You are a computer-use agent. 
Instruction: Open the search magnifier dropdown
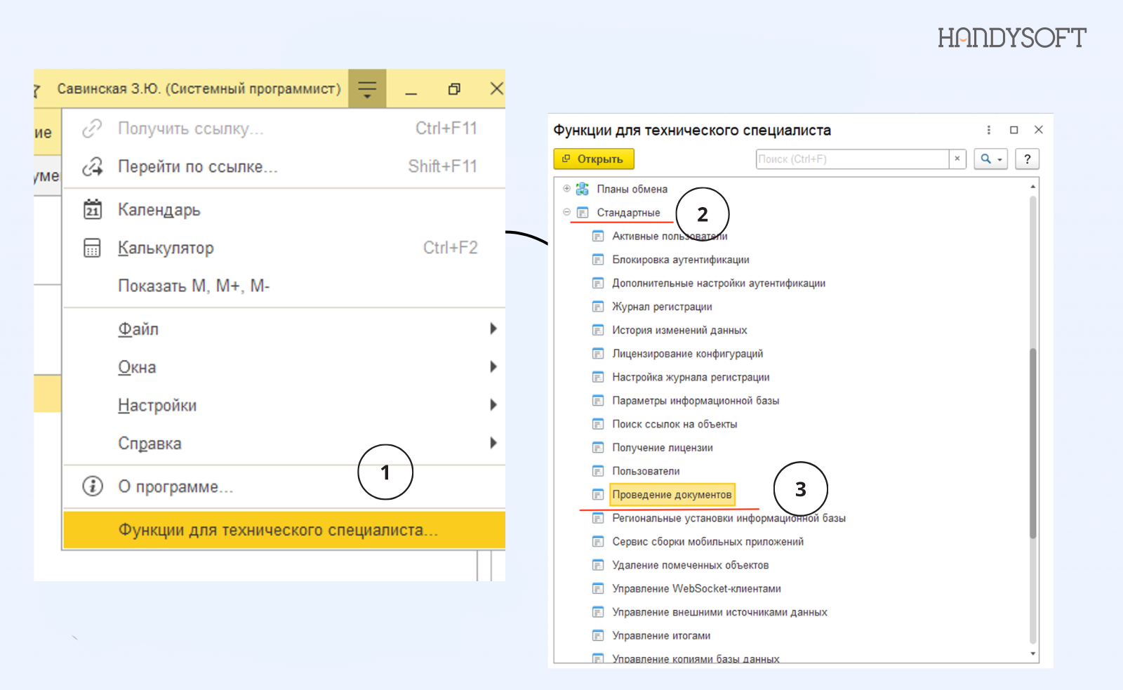(x=991, y=159)
